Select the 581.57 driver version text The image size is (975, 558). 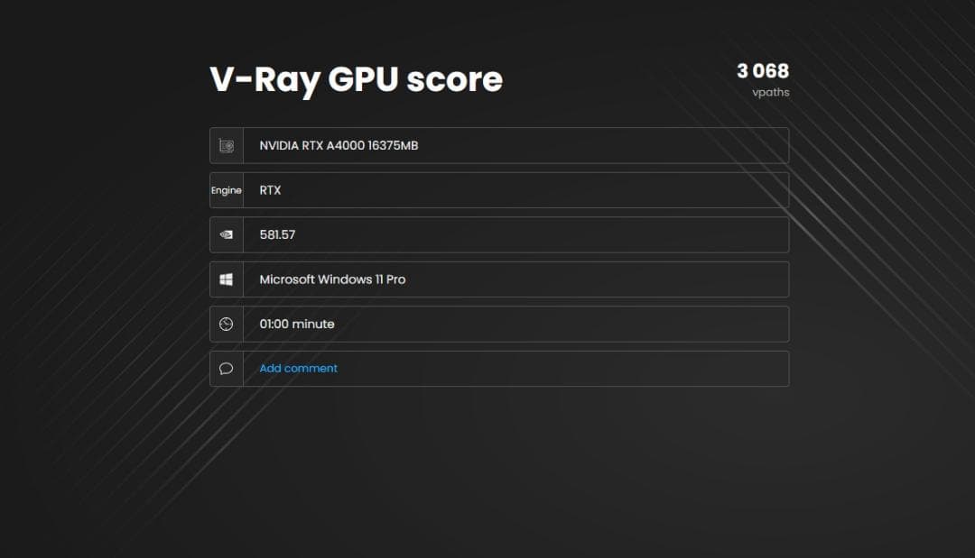point(277,234)
